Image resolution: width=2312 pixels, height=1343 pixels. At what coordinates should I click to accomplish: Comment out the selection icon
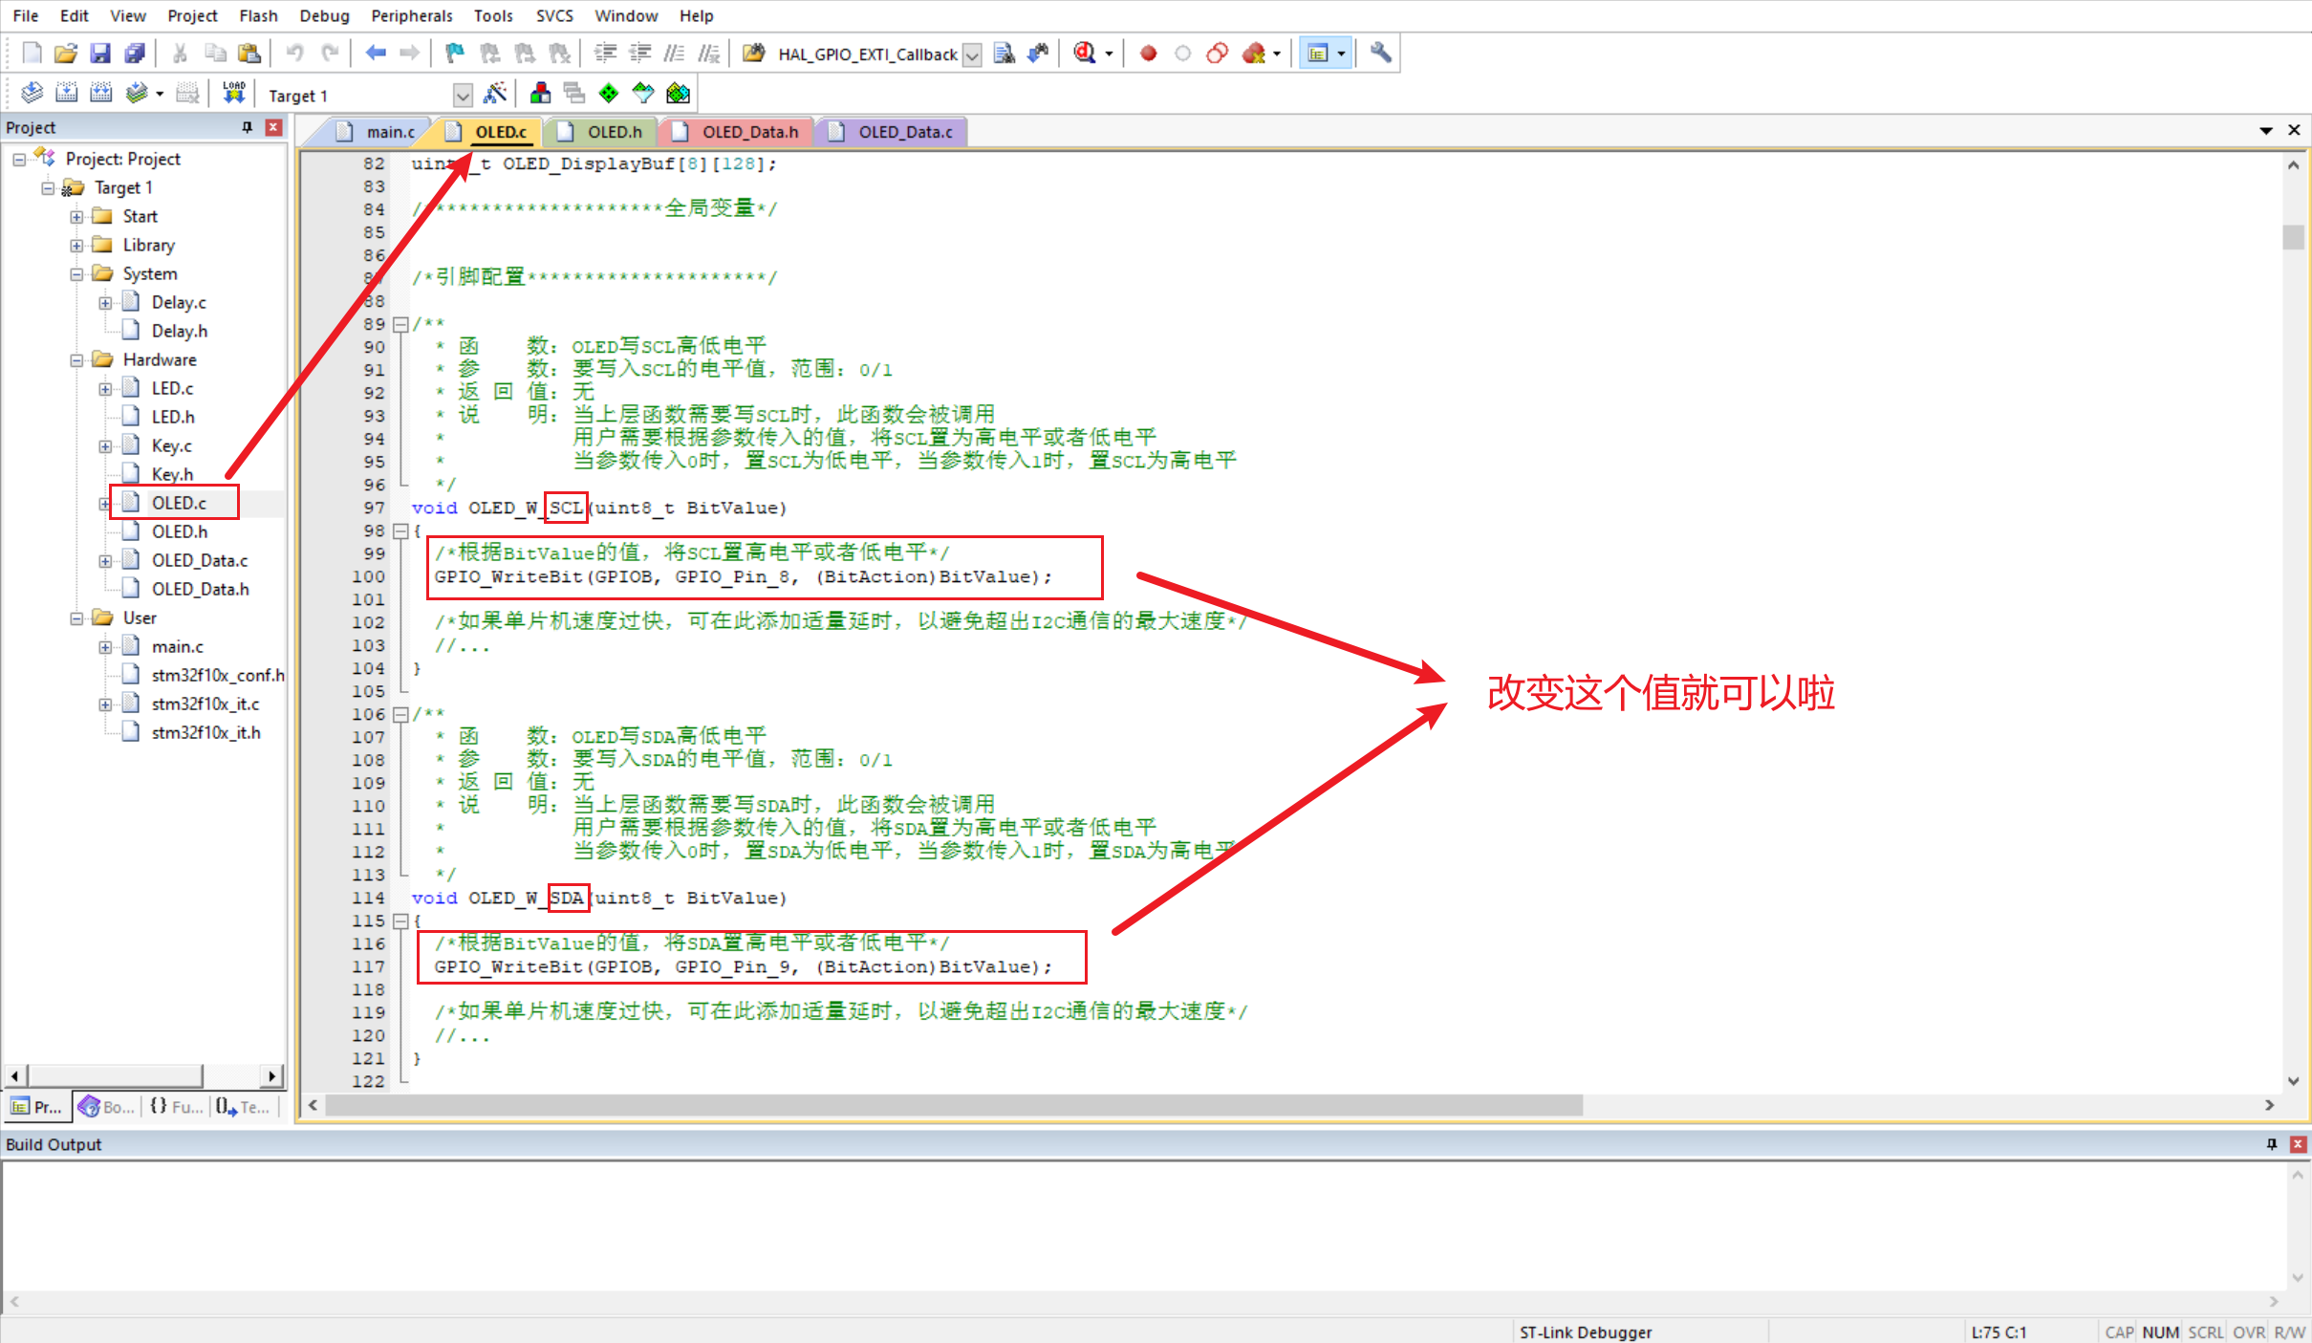tap(675, 54)
